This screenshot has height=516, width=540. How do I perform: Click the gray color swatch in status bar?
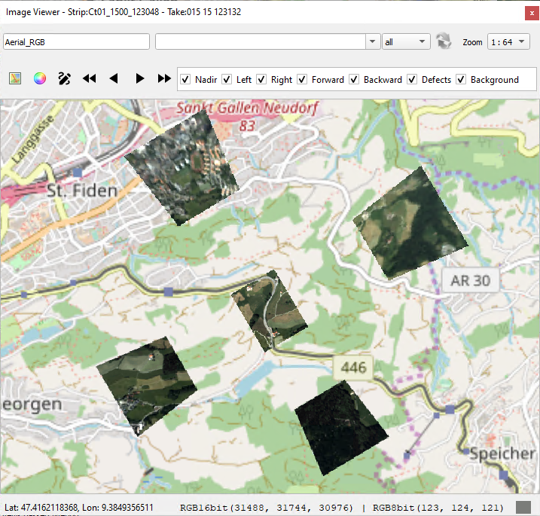(x=523, y=507)
